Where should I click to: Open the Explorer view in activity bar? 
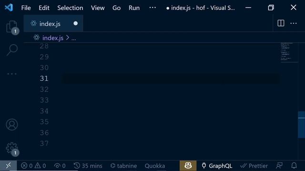[x=11, y=27]
